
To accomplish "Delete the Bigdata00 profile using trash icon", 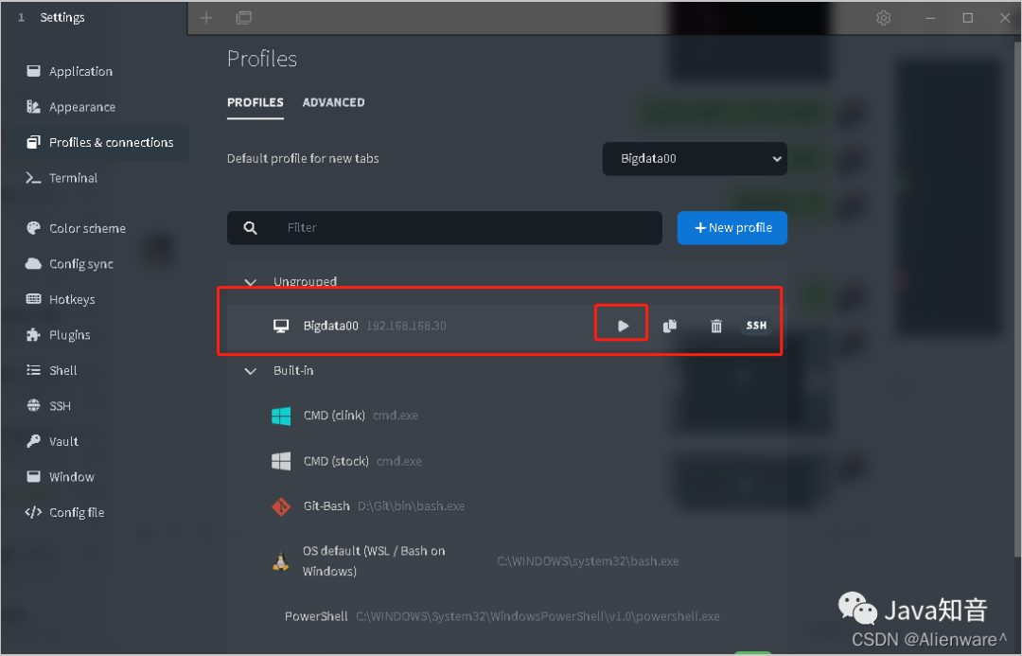I will click(x=716, y=326).
